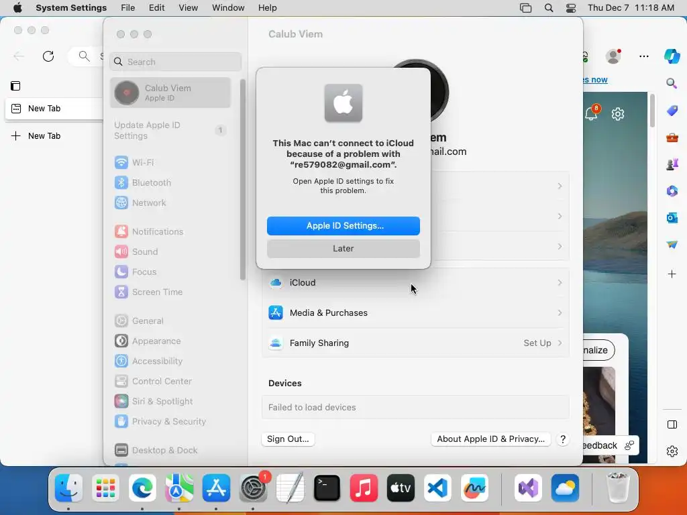Select Privacy & Security in sidebar
Image resolution: width=687 pixels, height=515 pixels.
click(170, 421)
